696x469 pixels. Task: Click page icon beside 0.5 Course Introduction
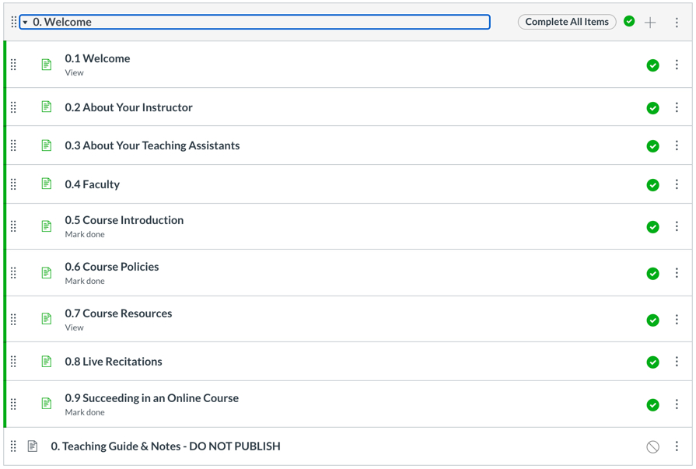click(x=47, y=226)
